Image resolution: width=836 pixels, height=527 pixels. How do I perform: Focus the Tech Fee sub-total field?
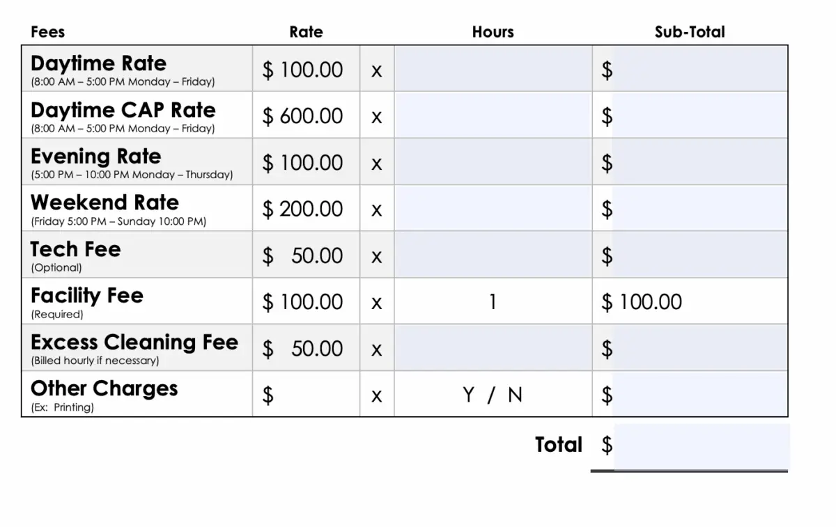point(699,255)
